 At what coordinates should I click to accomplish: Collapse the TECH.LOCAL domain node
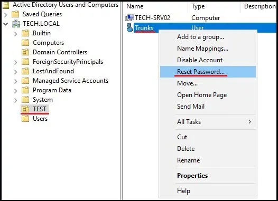6,24
